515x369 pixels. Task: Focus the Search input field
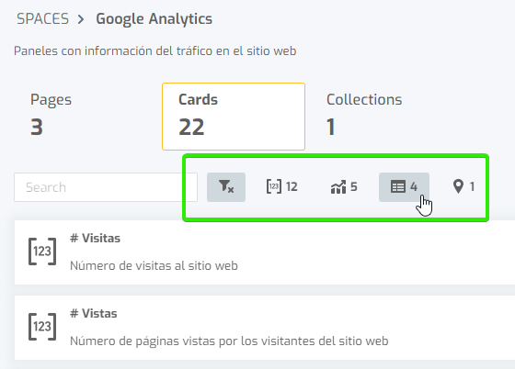106,187
